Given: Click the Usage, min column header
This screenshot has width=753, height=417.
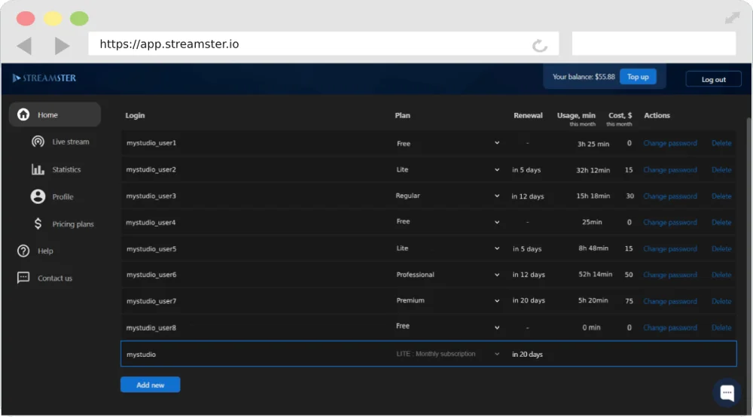Looking at the screenshot, I should (x=576, y=115).
